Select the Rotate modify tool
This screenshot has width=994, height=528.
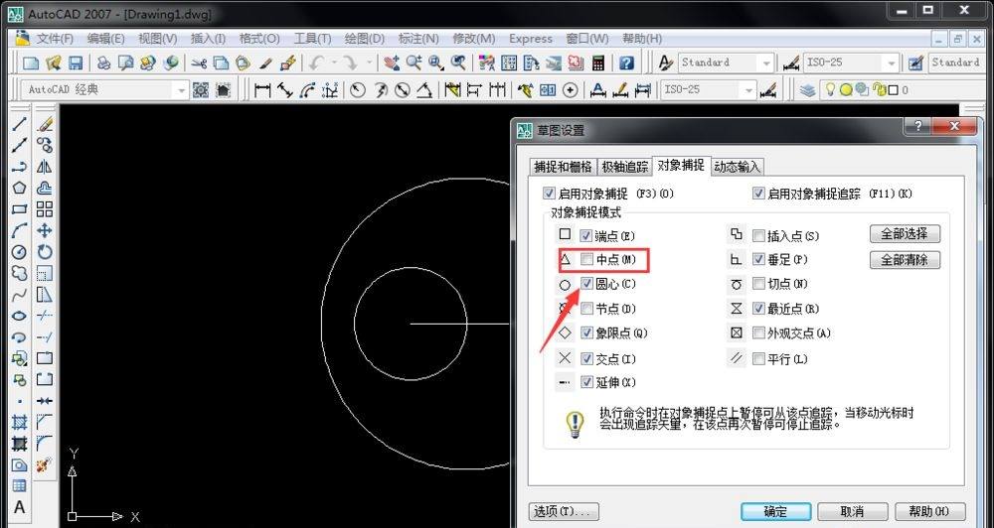tap(45, 252)
